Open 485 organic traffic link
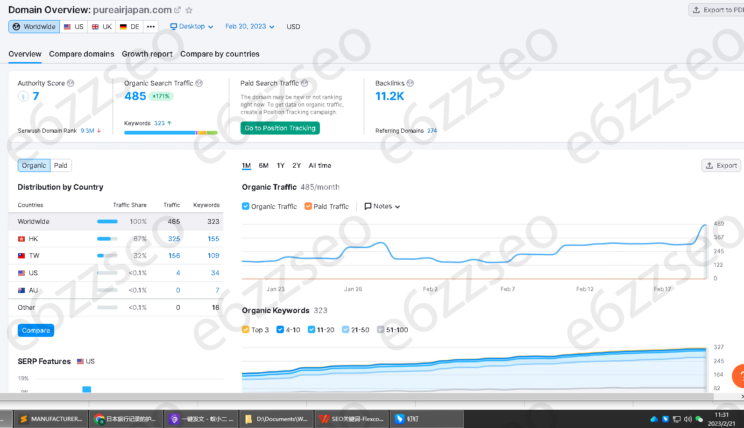Viewport: 744px width, 428px height. (135, 96)
